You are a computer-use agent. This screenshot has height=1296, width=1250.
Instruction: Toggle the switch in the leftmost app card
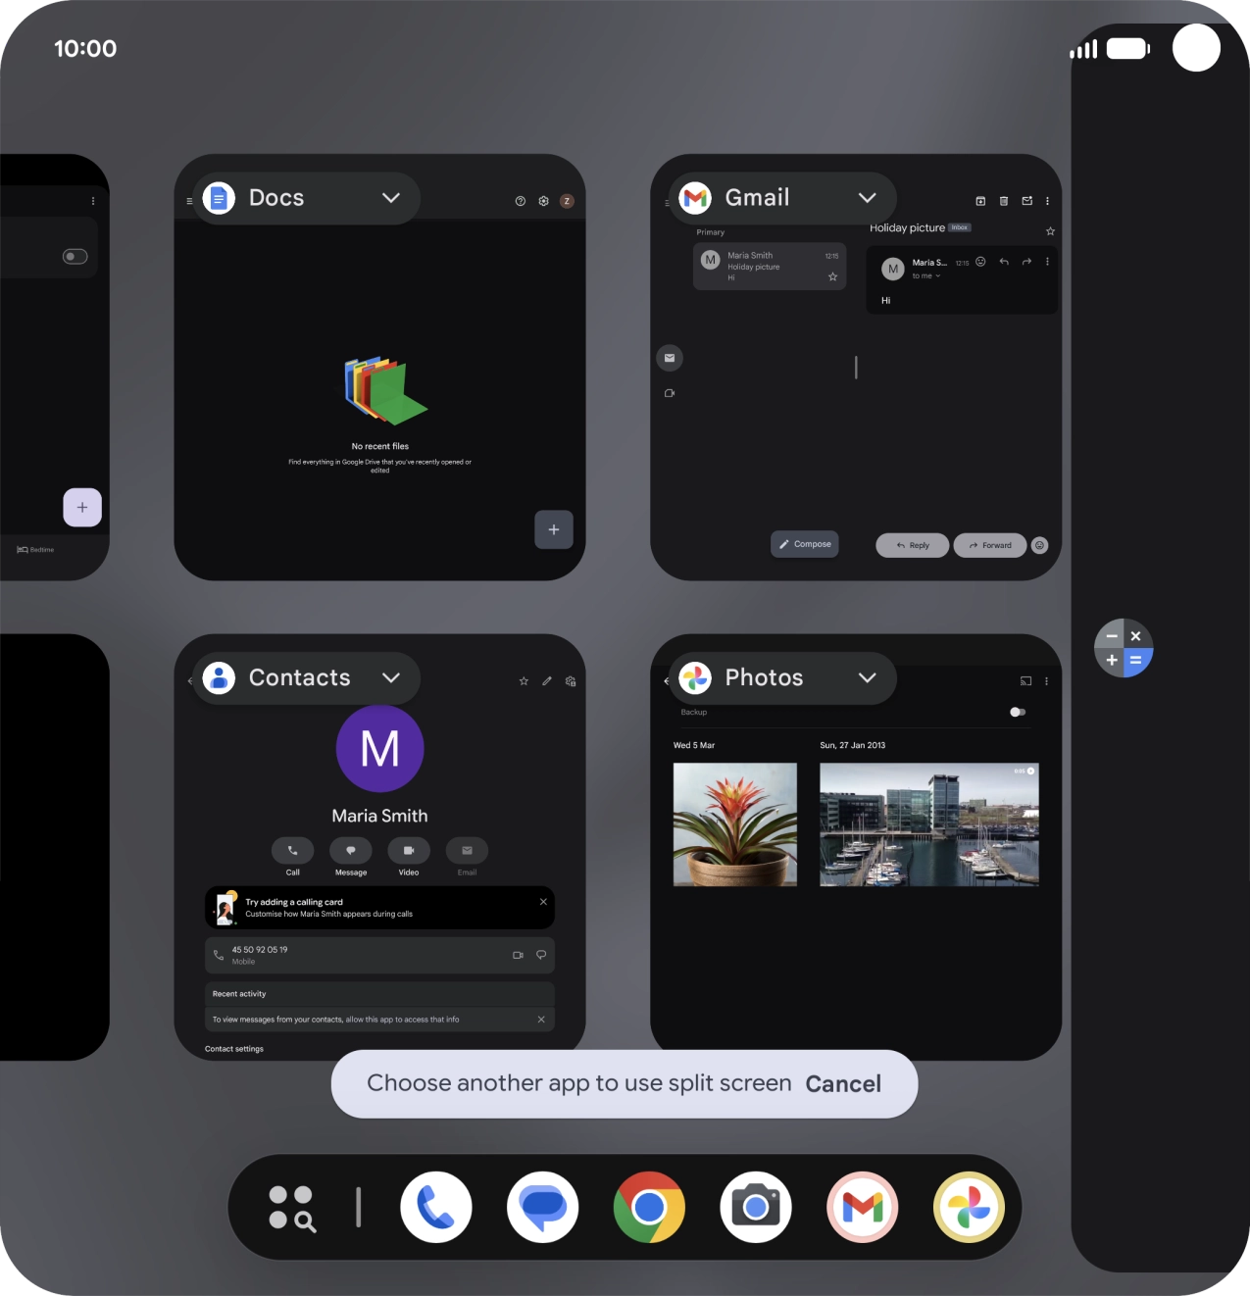pyautogui.click(x=75, y=257)
